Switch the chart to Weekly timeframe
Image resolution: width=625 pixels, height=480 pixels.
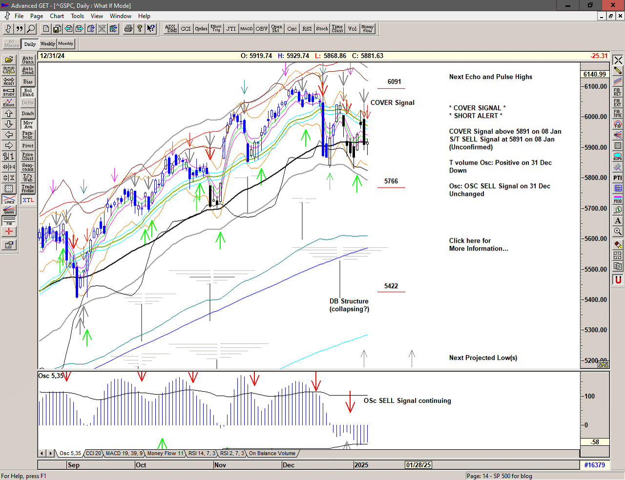coord(48,44)
